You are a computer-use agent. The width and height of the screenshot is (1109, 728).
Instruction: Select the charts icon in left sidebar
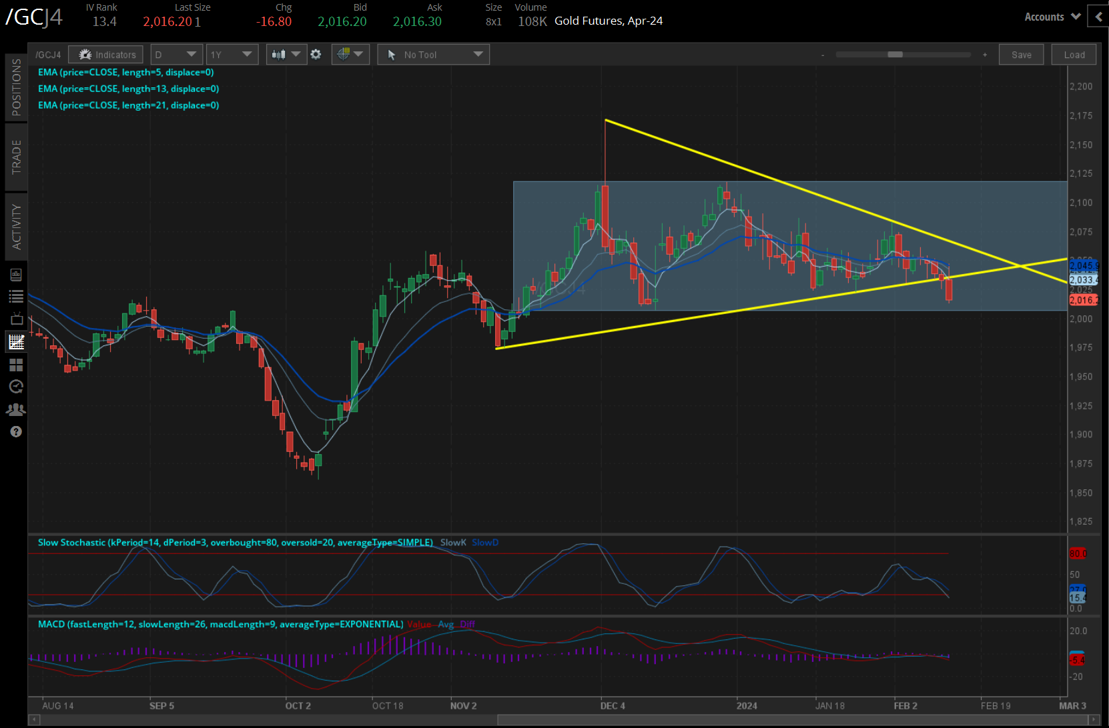(x=16, y=342)
